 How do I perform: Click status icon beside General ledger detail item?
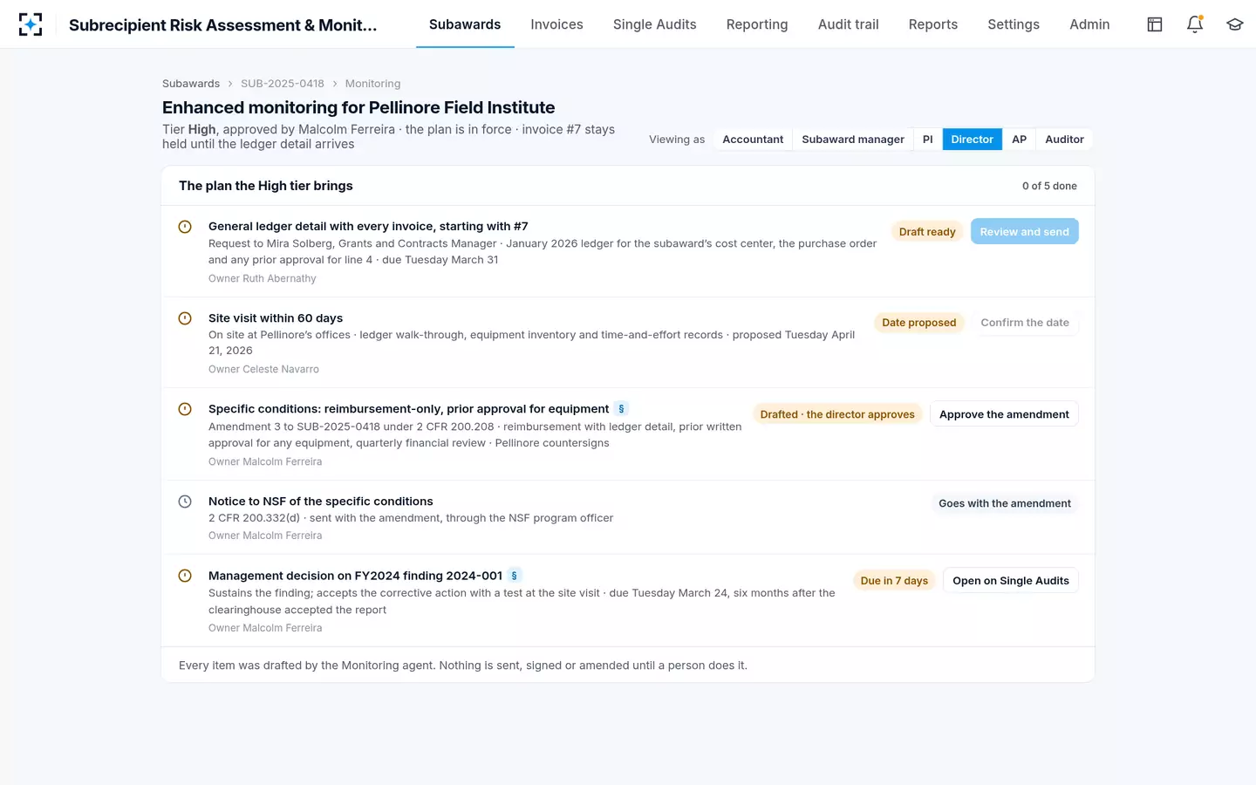click(x=185, y=227)
